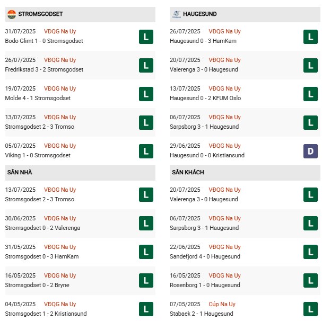Click the Stromsgodset team logo icon
322x321 pixels.
tap(11, 14)
